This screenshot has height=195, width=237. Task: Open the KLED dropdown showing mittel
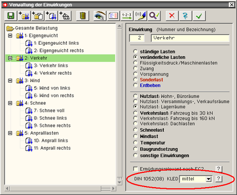pos(196,179)
